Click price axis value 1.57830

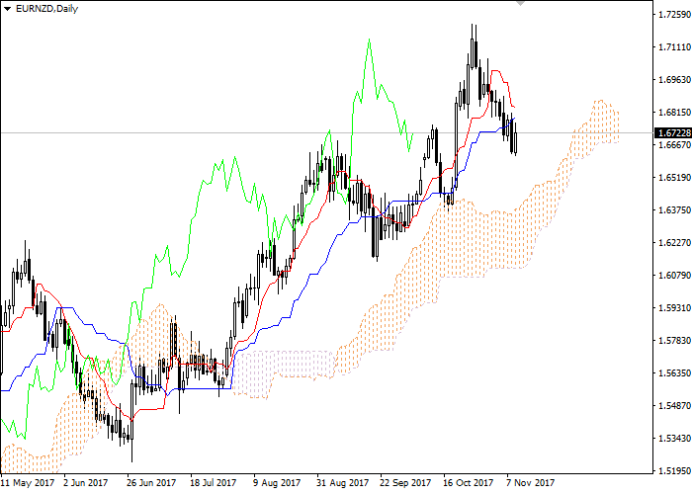674,341
